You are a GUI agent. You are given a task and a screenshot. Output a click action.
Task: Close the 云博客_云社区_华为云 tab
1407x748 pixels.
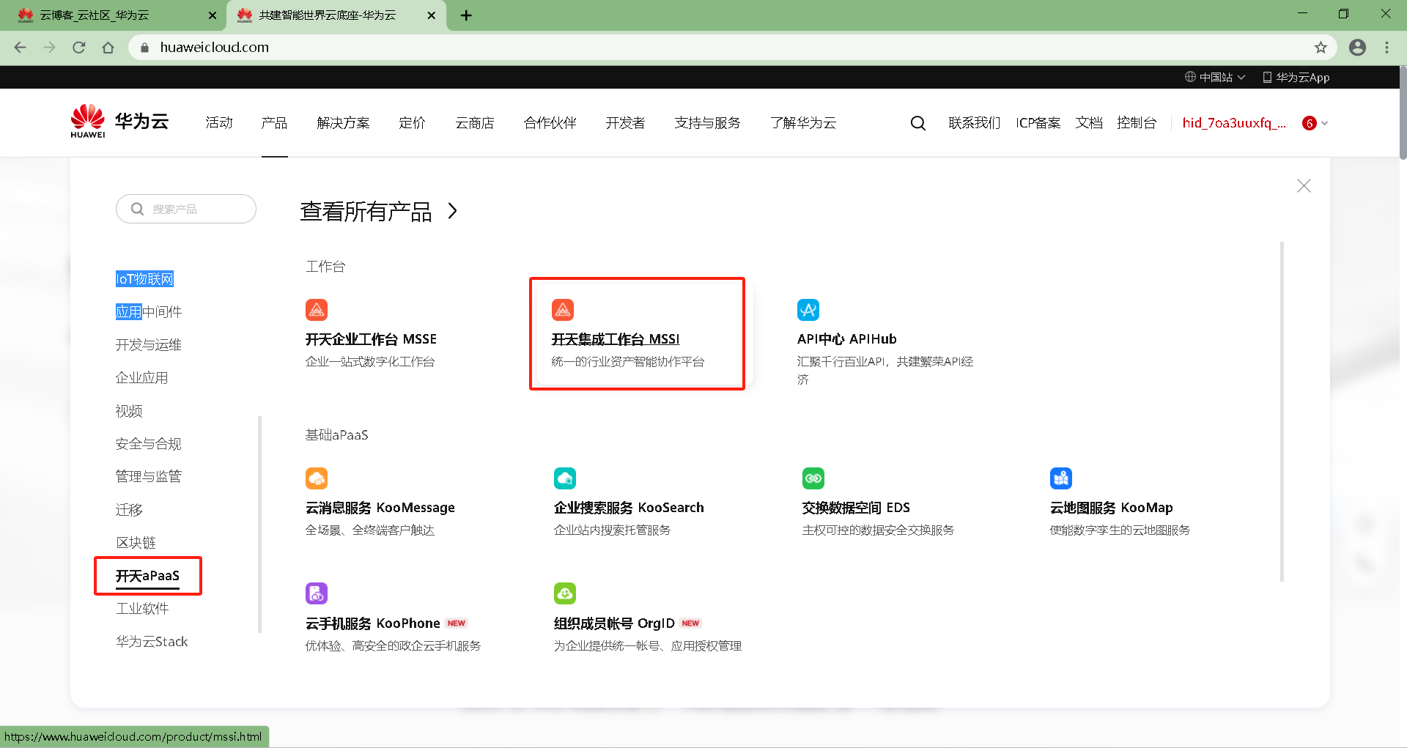click(213, 15)
